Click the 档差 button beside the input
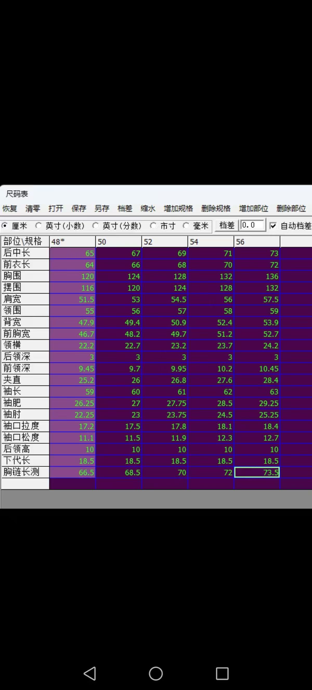 pyautogui.click(x=227, y=225)
